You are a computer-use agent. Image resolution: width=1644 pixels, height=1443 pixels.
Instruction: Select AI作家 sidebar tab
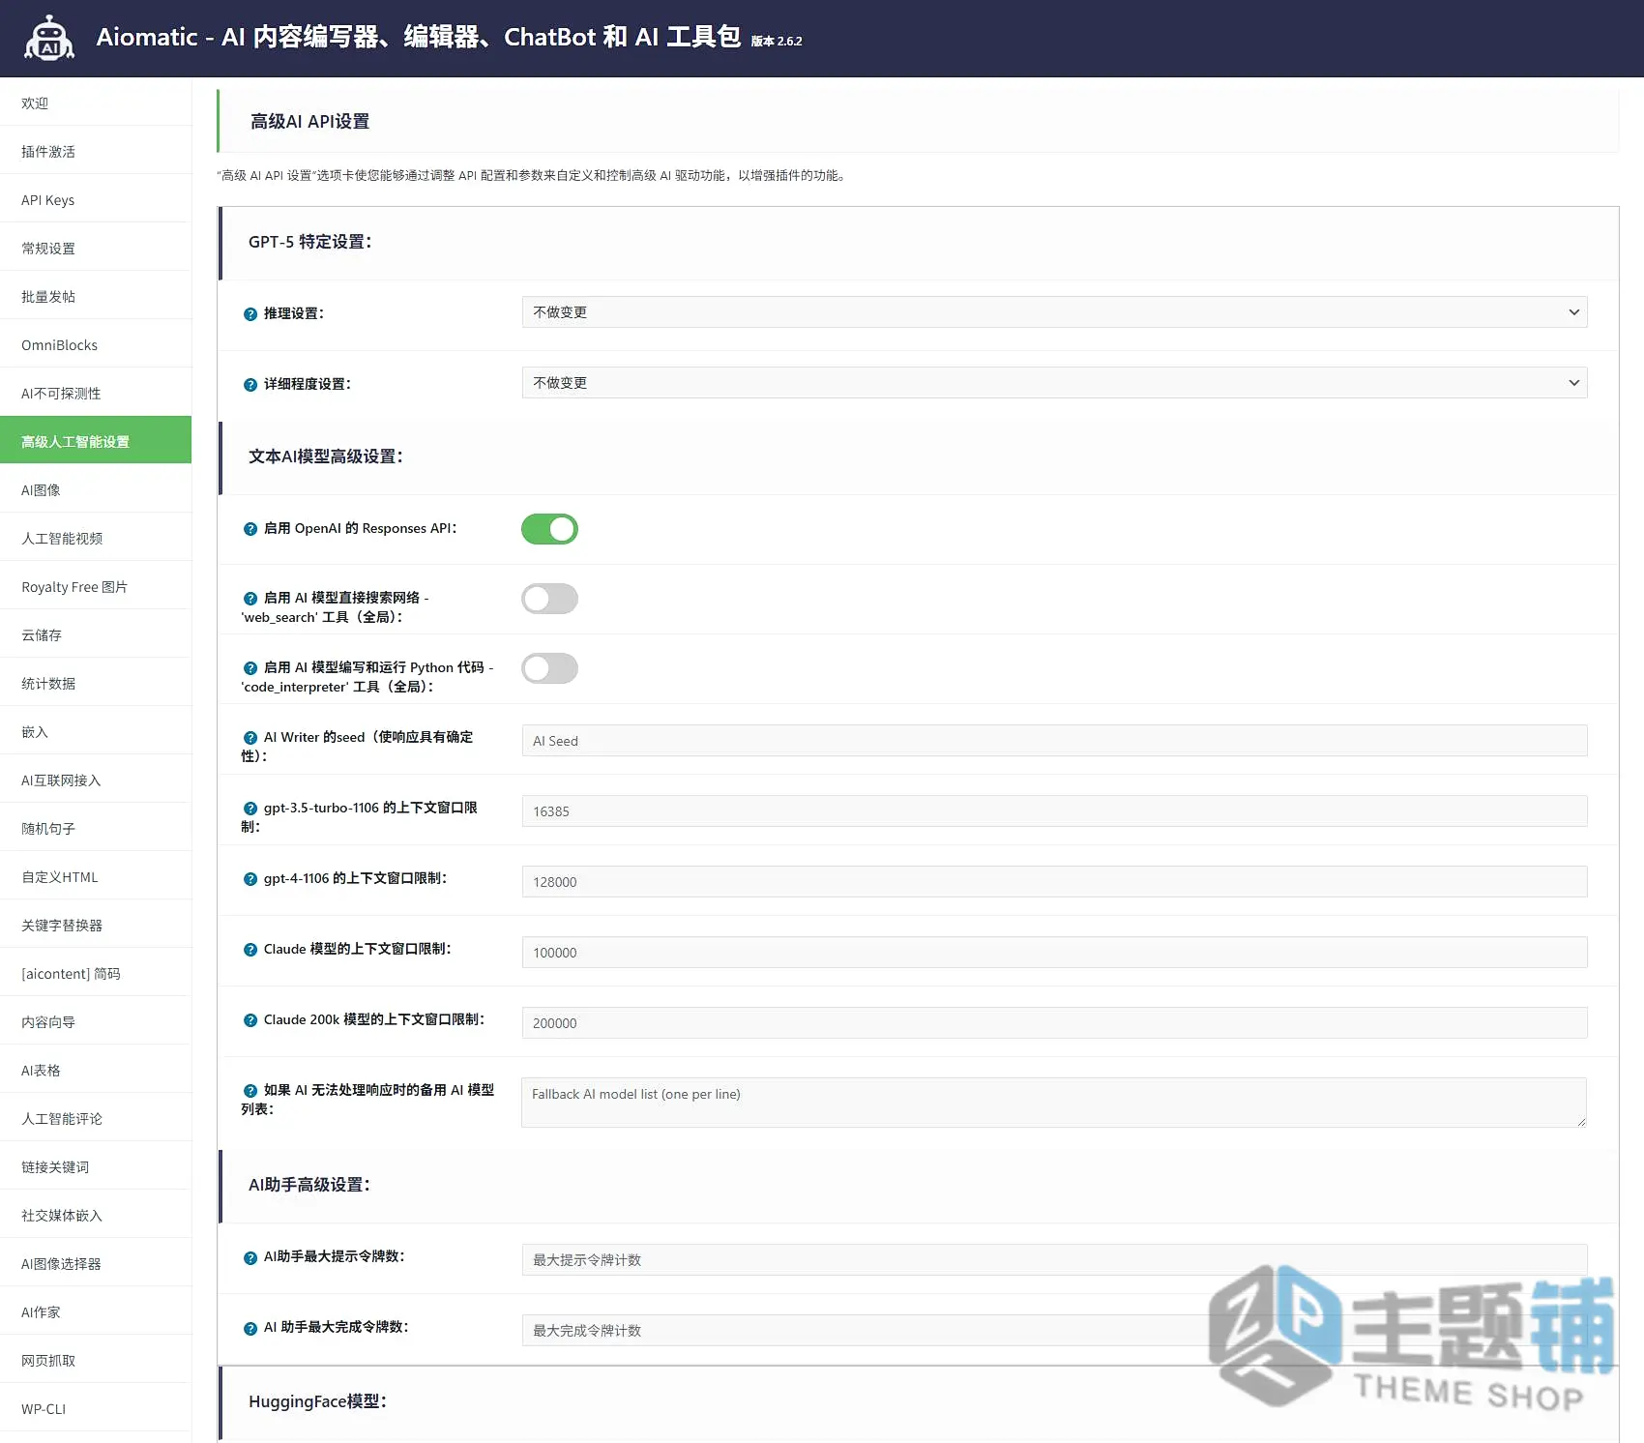pos(96,1311)
